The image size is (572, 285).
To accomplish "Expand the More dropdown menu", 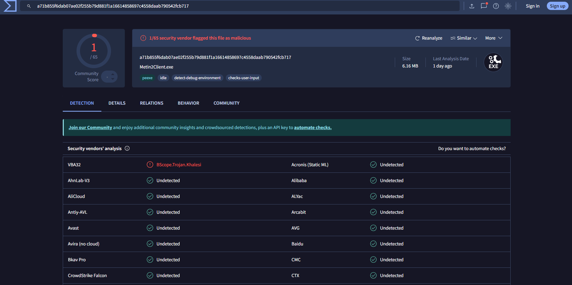I will click(x=494, y=38).
